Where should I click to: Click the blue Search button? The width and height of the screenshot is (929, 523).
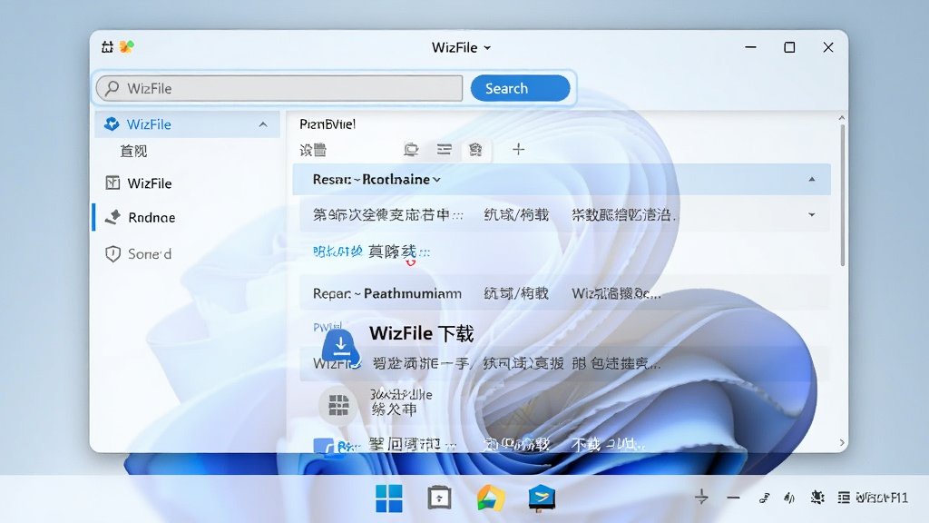[x=520, y=88]
